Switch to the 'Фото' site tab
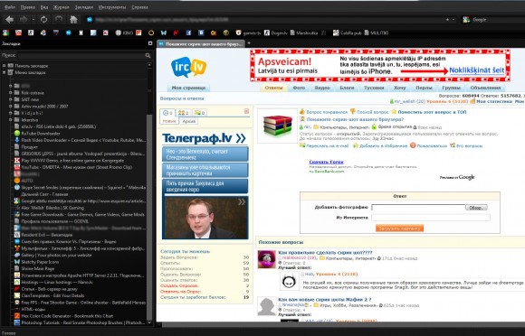 pos(299,88)
